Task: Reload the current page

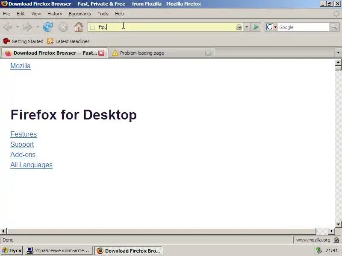Action: pos(48,27)
